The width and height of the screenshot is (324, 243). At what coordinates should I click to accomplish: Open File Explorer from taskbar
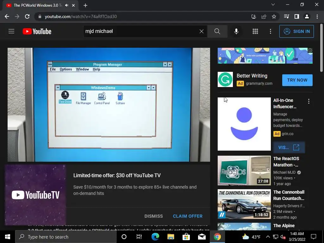(171, 237)
